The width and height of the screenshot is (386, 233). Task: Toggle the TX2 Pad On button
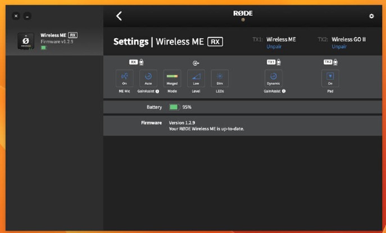pyautogui.click(x=330, y=79)
